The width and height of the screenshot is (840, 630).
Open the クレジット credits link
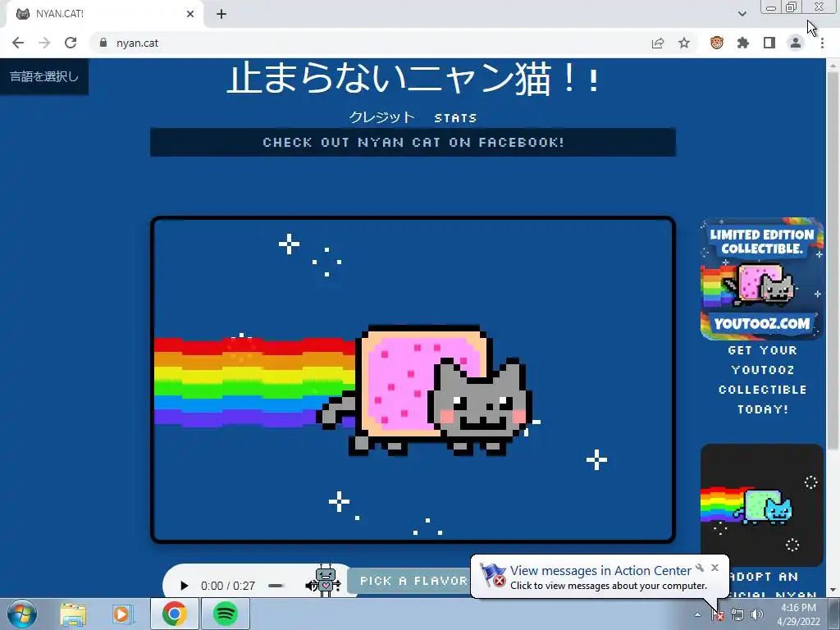[x=381, y=117]
